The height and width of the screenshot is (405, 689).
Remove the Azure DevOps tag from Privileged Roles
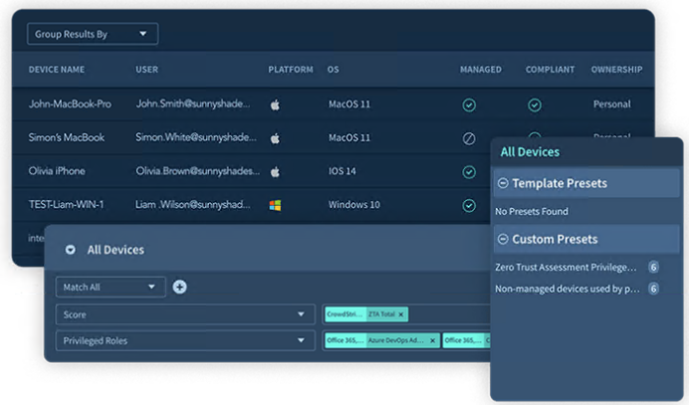pyautogui.click(x=432, y=340)
